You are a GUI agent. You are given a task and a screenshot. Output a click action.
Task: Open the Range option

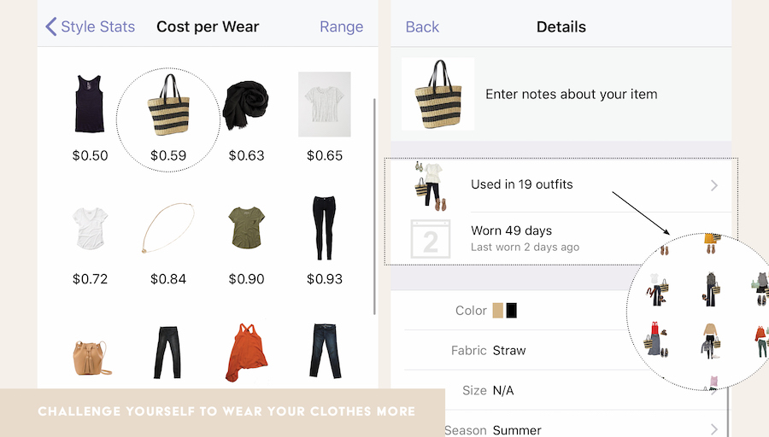[x=341, y=26]
